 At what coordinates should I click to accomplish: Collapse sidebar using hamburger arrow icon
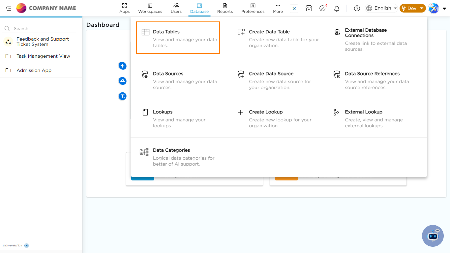click(x=8, y=8)
